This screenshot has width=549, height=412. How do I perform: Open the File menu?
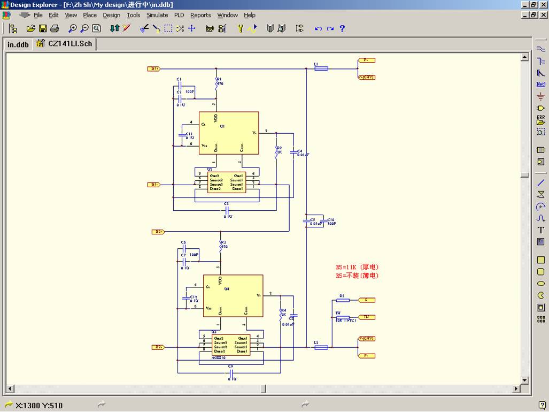[x=38, y=15]
